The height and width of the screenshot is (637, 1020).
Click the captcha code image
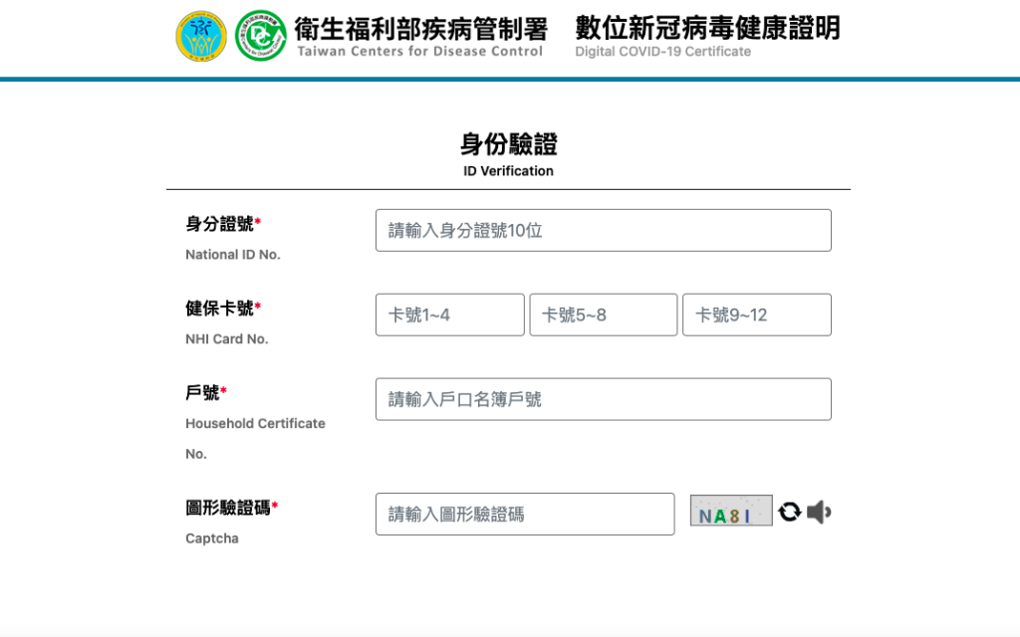point(731,512)
